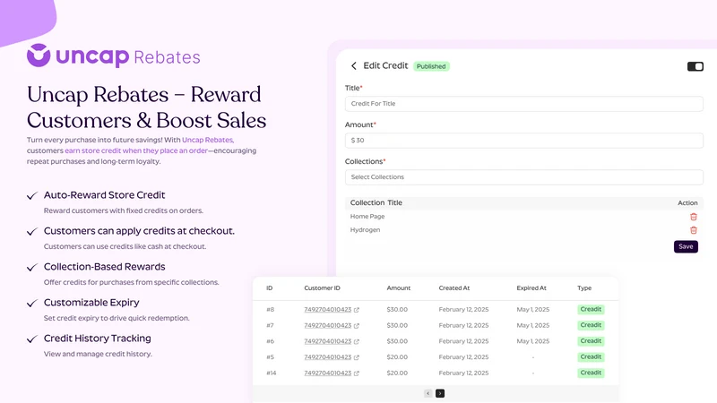Click the Published status badge
717x403 pixels.
[431, 66]
